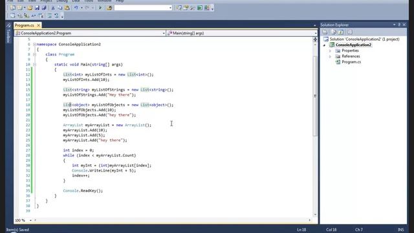This screenshot has height=233, width=414.
Task: Click the 'Console.ReadKey();' code line
Action: pyautogui.click(x=83, y=191)
